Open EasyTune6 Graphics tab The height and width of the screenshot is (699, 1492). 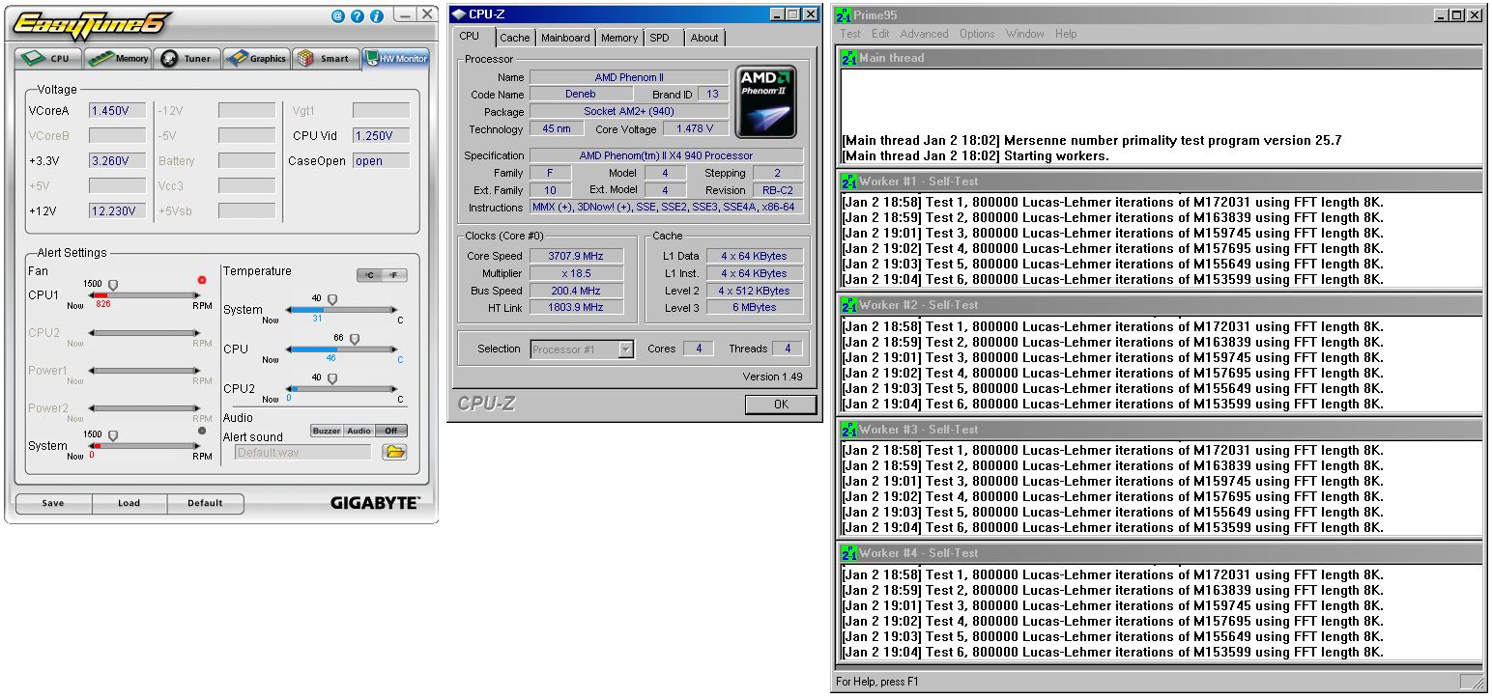tap(257, 58)
